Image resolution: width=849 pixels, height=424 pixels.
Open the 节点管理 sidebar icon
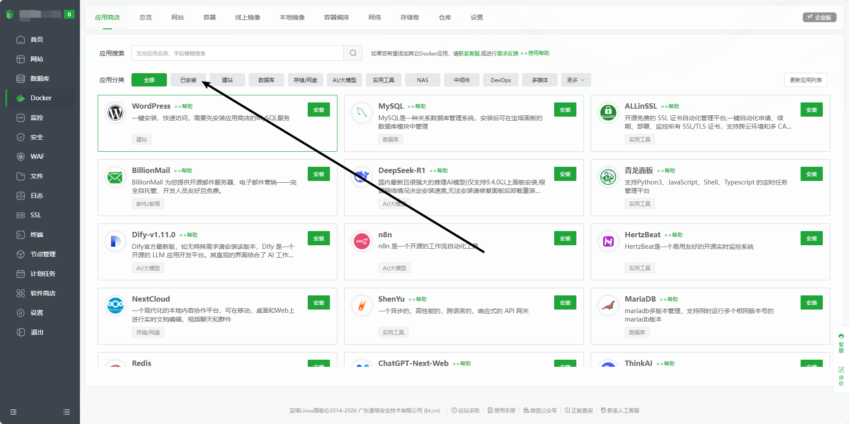coord(20,254)
